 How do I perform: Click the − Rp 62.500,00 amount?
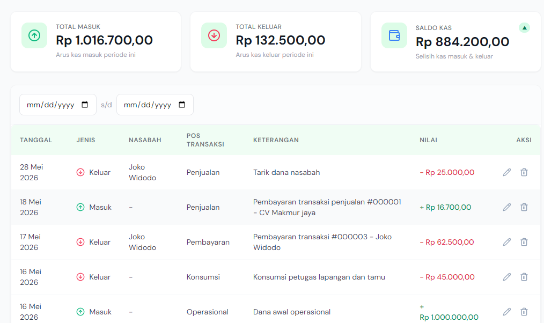pyautogui.click(x=447, y=242)
